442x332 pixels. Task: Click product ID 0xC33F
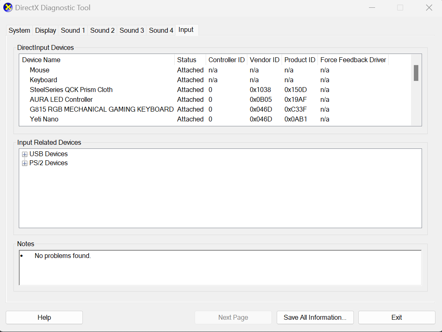pos(295,109)
